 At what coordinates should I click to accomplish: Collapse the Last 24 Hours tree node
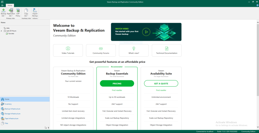2,31
